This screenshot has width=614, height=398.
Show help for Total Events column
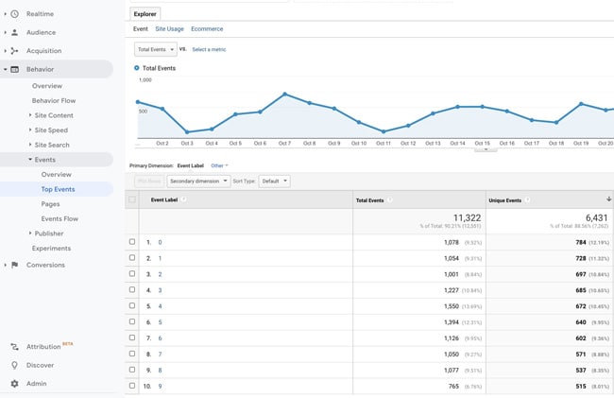tap(389, 200)
